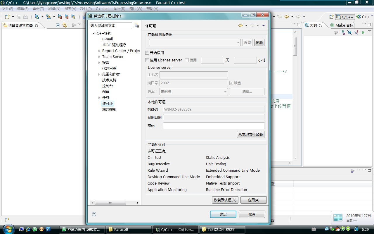Click Parasoft taskbar button
Viewport: 374px width, 234px height.
[129, 230]
